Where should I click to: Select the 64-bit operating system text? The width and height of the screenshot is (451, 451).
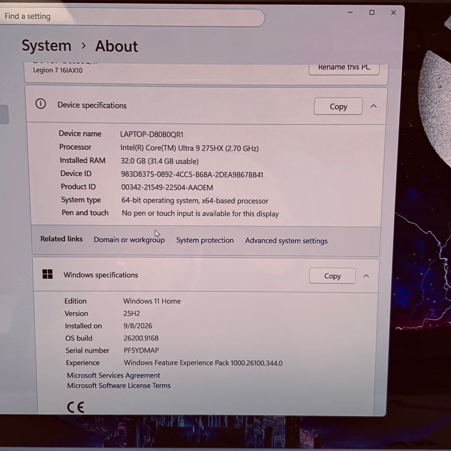195,201
